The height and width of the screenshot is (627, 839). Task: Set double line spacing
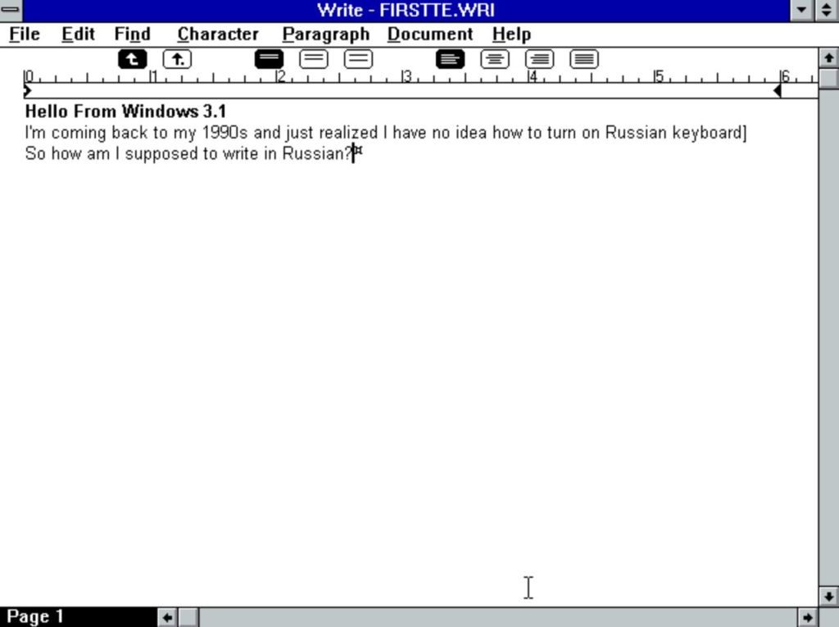[x=357, y=58]
